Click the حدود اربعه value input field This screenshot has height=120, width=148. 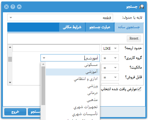tap(56, 48)
